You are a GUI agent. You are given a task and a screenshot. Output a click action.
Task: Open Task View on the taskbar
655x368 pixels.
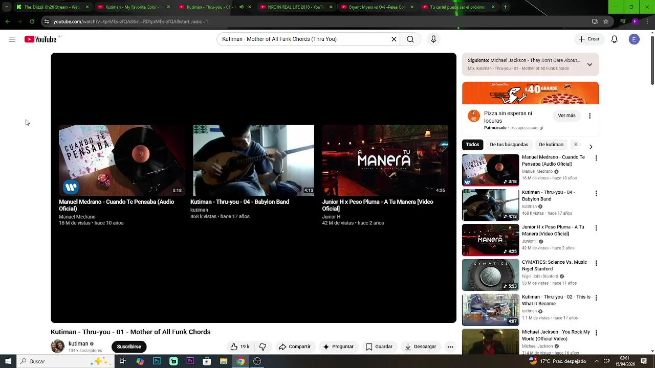tap(123, 361)
